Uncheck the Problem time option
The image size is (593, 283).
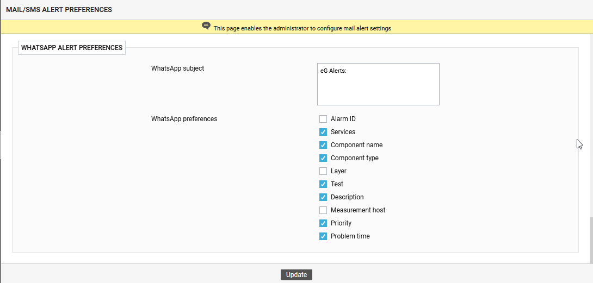pos(323,236)
